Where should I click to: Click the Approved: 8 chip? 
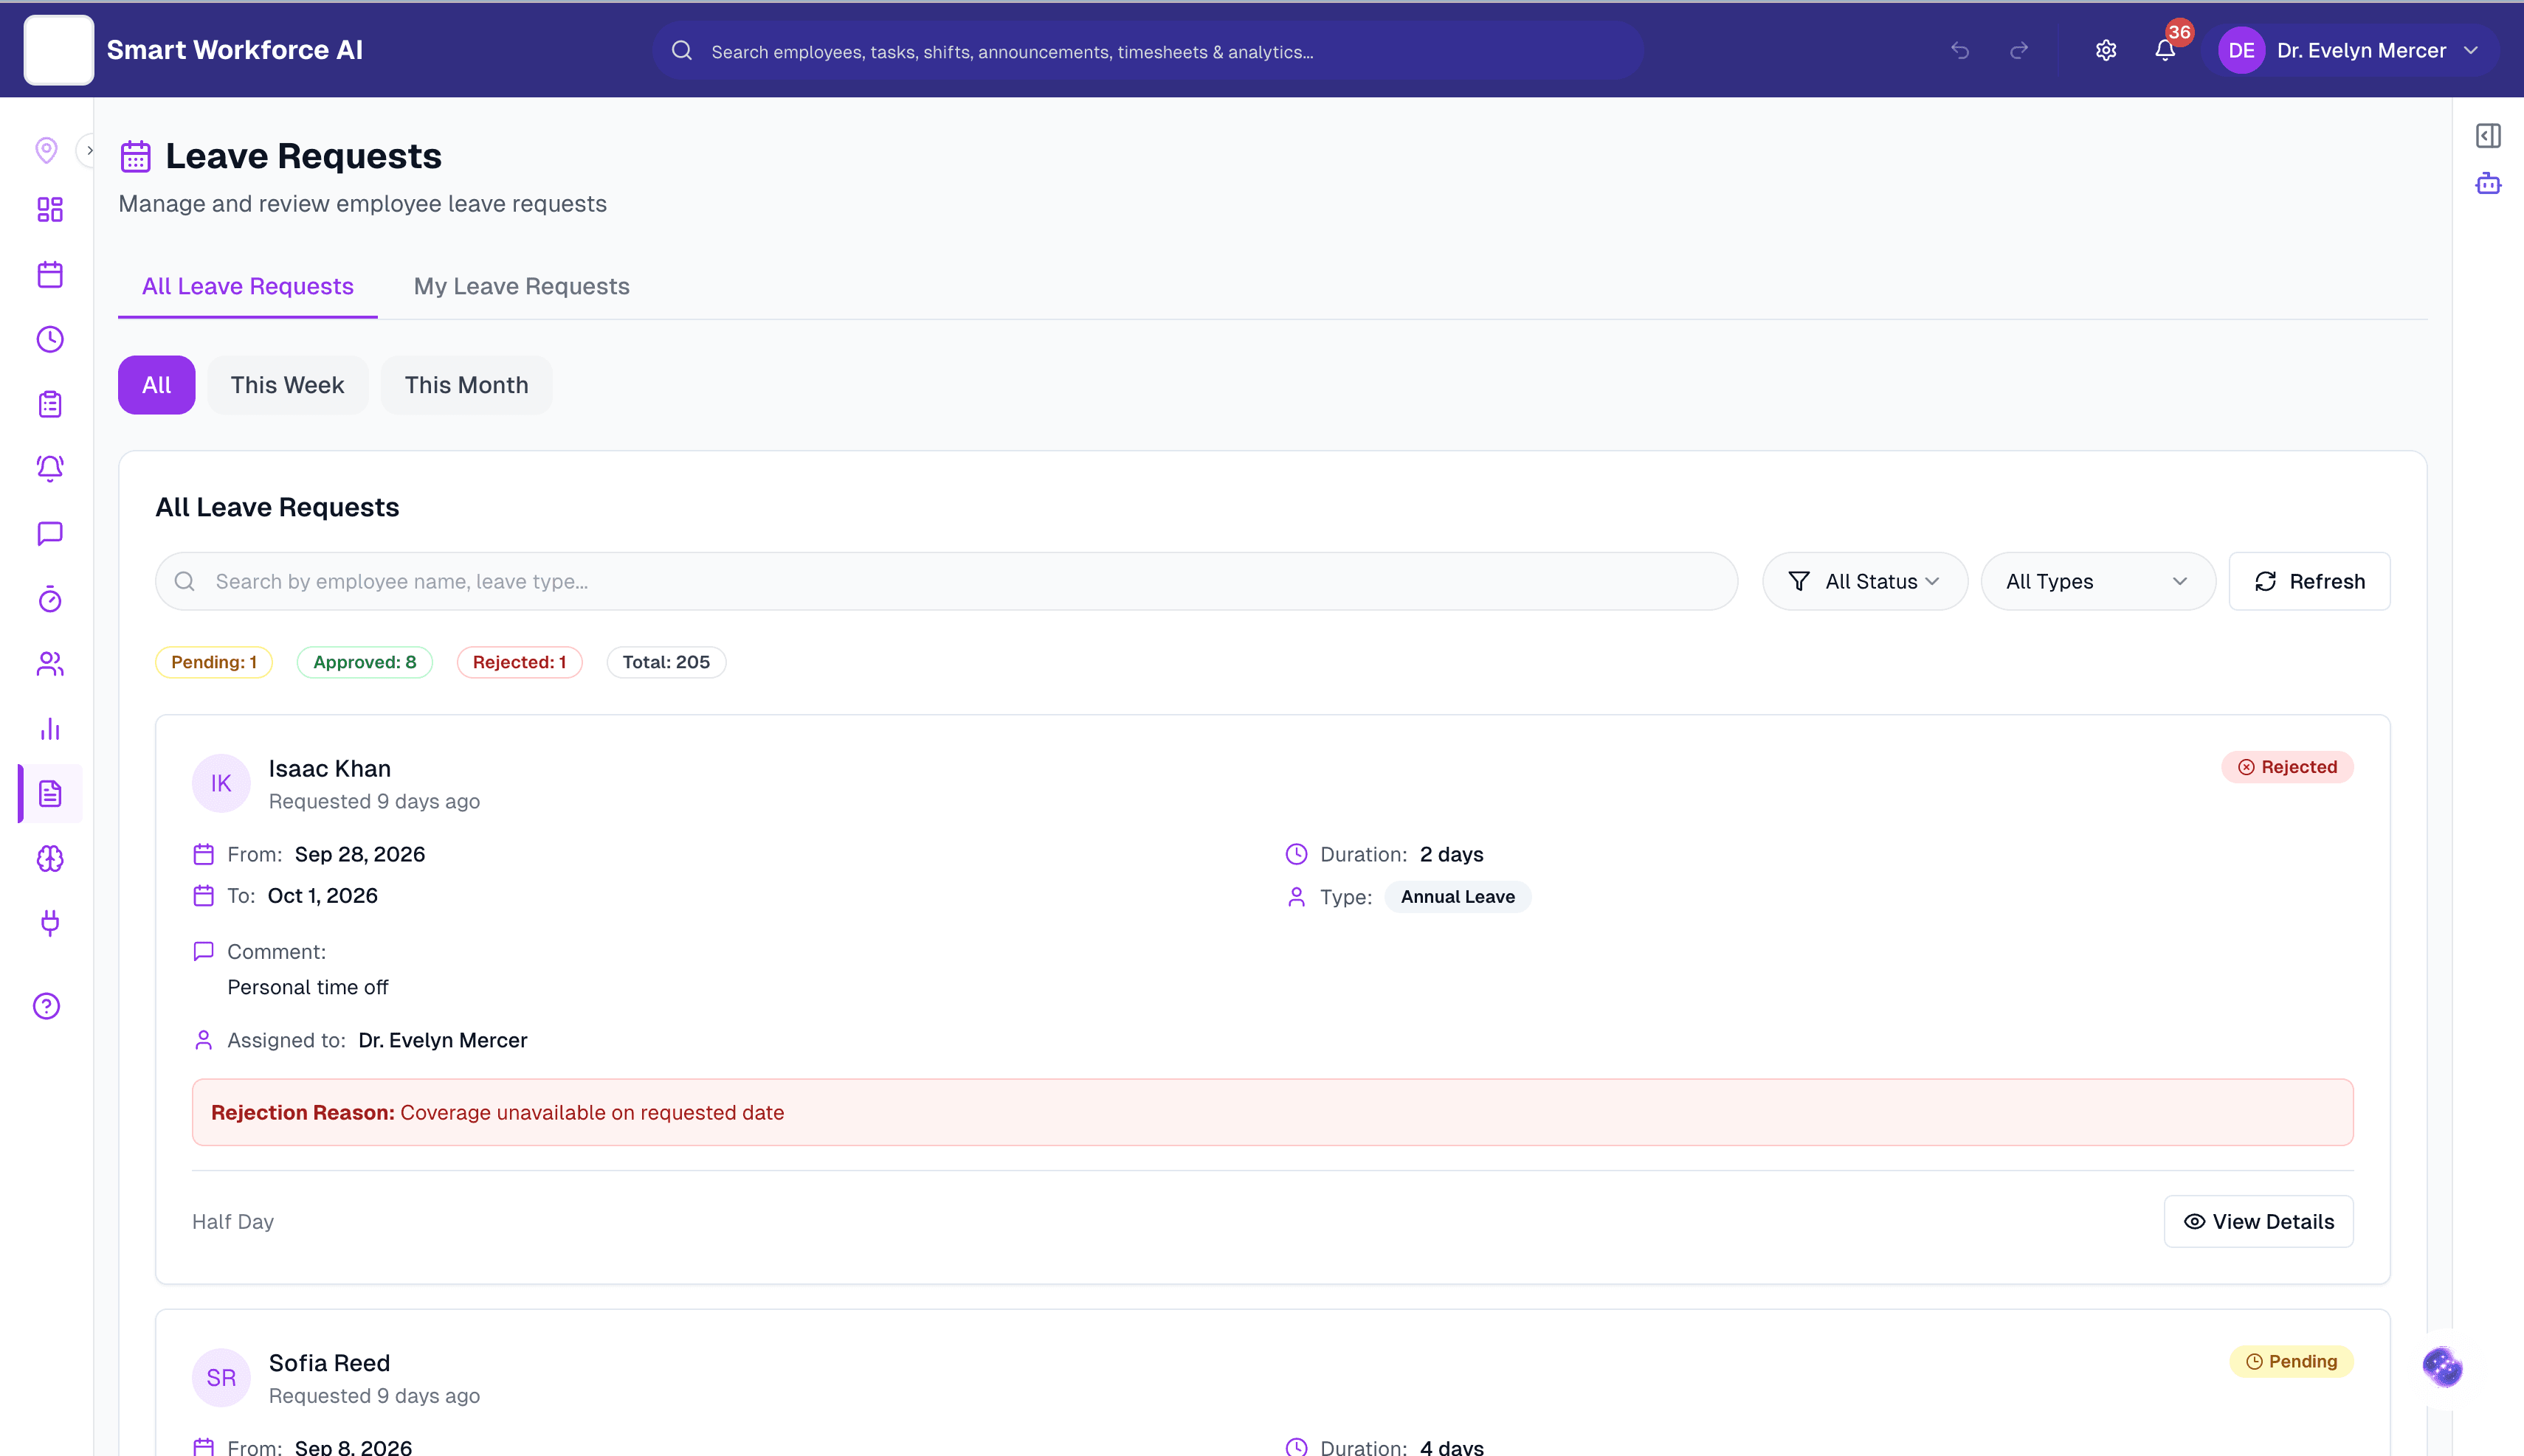364,662
